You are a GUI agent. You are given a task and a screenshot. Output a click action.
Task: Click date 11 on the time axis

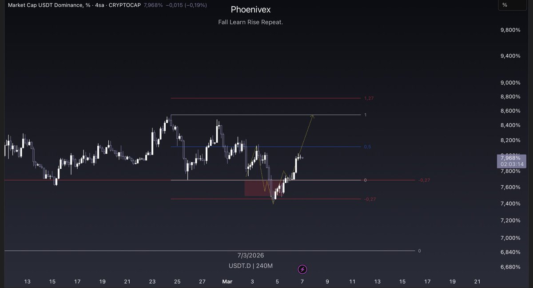click(x=352, y=281)
